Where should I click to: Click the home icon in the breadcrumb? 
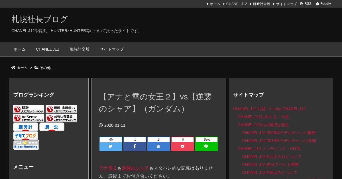[13, 68]
